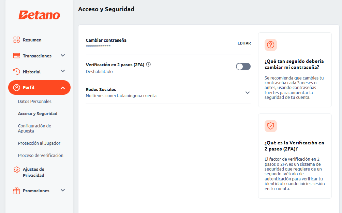Enable the 2-step verification toggle
This screenshot has height=213, width=342.
(243, 67)
